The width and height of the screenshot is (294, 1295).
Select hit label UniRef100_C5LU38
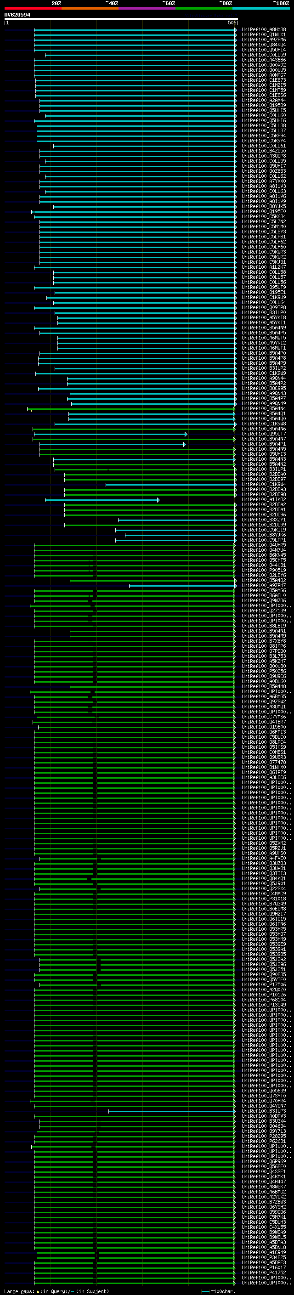[x=264, y=126]
